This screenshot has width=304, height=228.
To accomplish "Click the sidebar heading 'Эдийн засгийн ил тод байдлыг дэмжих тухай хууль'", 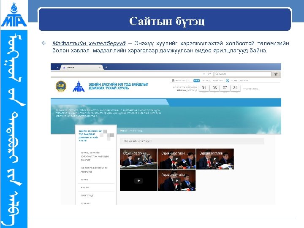I will (x=90, y=136).
